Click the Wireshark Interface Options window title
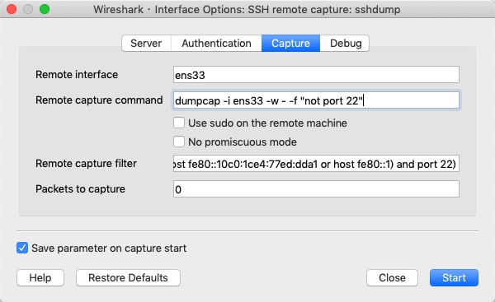This screenshot has height=302, width=495. tap(247, 9)
